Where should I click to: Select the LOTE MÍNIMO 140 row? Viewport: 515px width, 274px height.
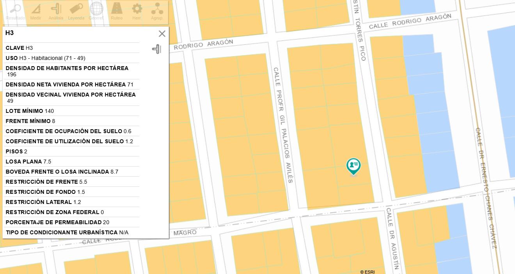click(72, 111)
